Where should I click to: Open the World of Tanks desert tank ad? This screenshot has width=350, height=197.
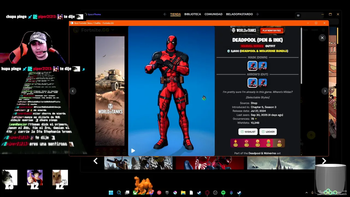pos(110,91)
